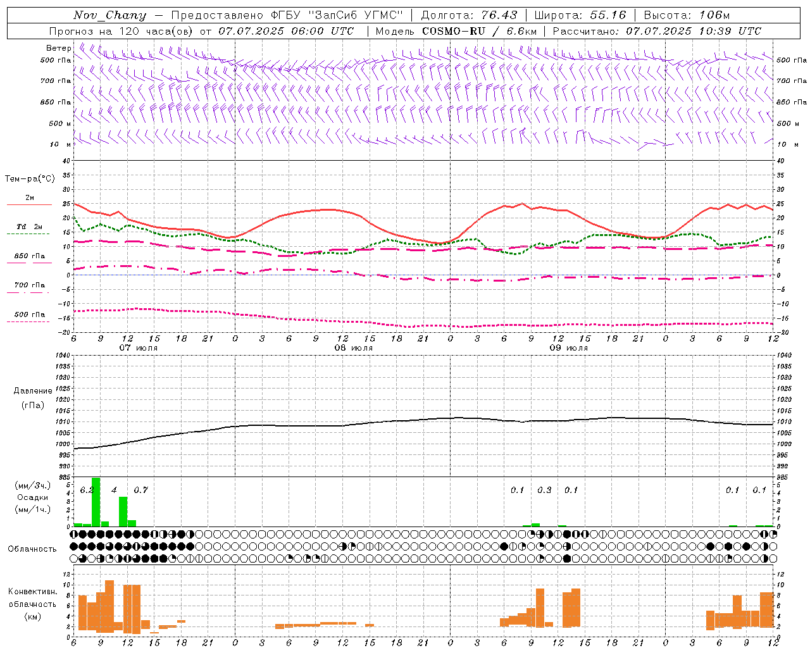Select the 'Прогноз на 120 часа(ов)' forecast text
This screenshot has height=648, width=810.
(x=121, y=31)
